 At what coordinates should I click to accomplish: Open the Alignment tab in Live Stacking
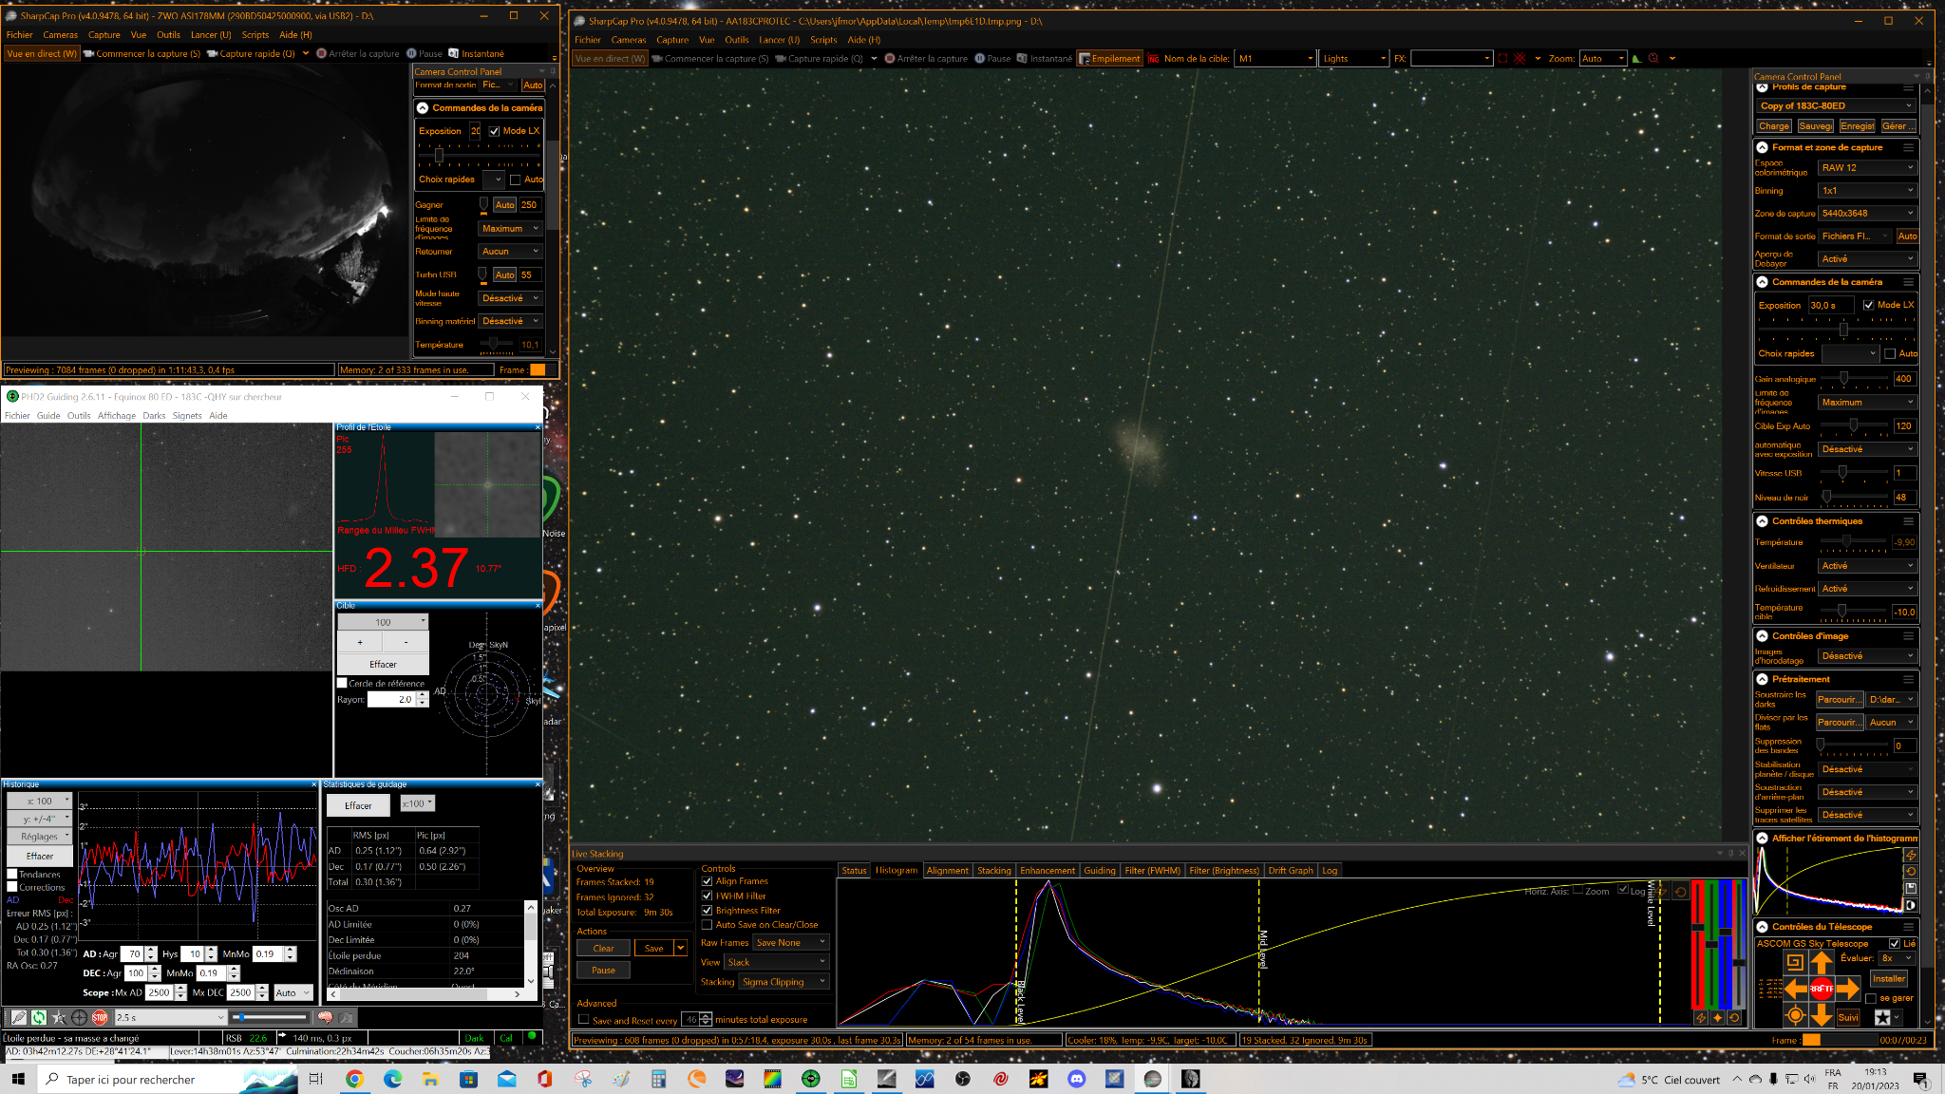[x=947, y=870]
